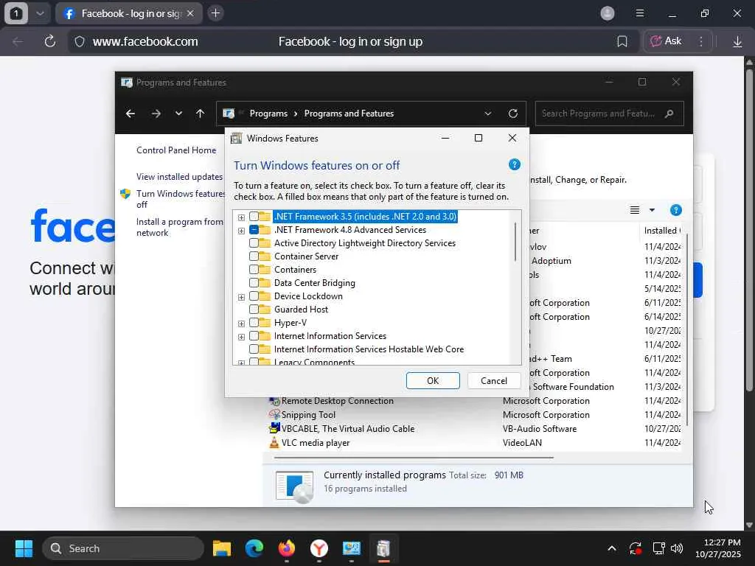Click the Facebook page vertical scrollbar
Viewport: 755px width, 566px height.
pyautogui.click(x=749, y=230)
